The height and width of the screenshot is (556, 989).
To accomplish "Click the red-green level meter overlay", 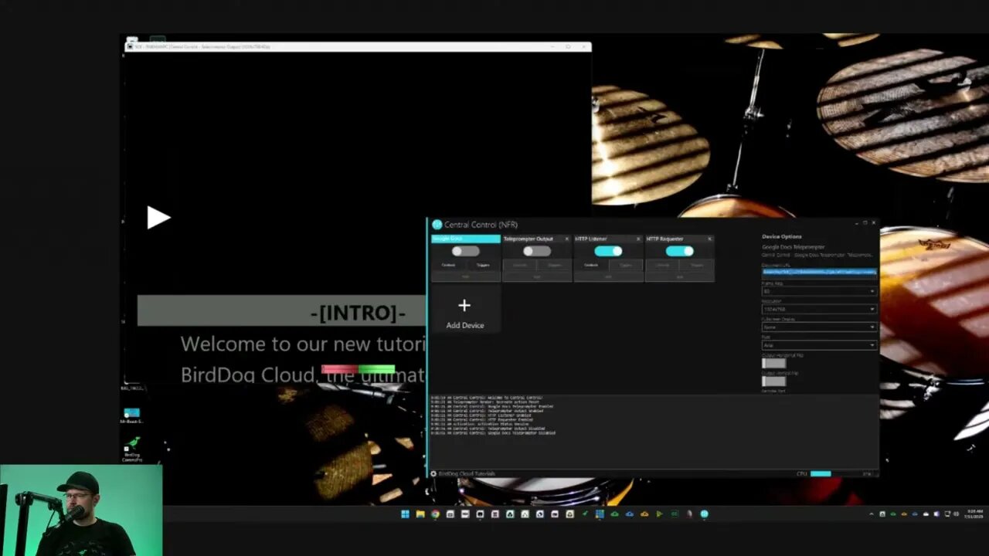I will pyautogui.click(x=359, y=369).
